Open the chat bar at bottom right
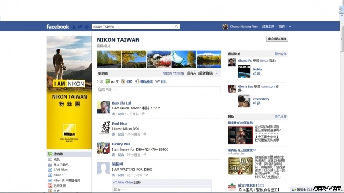This screenshot has height=193, width=344. [302, 189]
